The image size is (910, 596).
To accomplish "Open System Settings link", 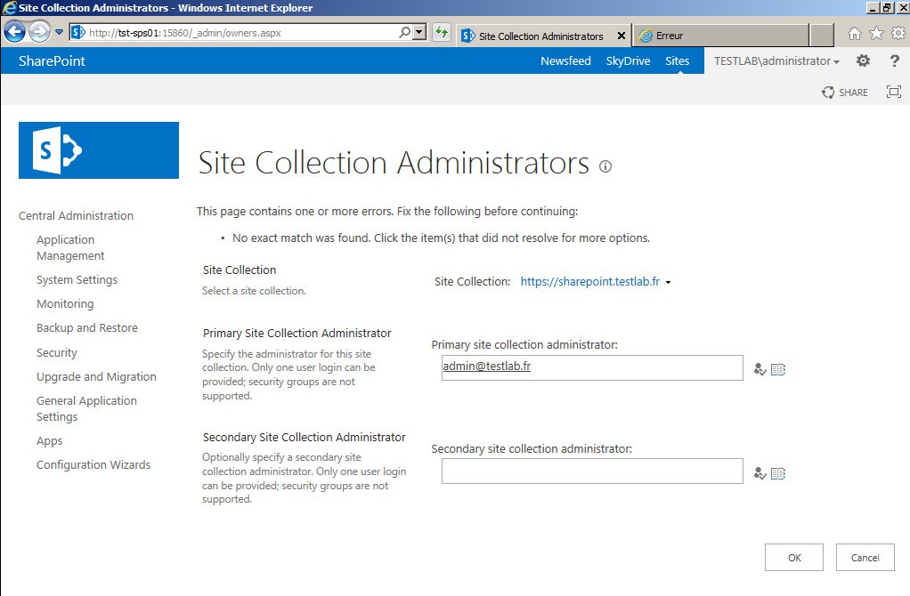I will tap(77, 279).
